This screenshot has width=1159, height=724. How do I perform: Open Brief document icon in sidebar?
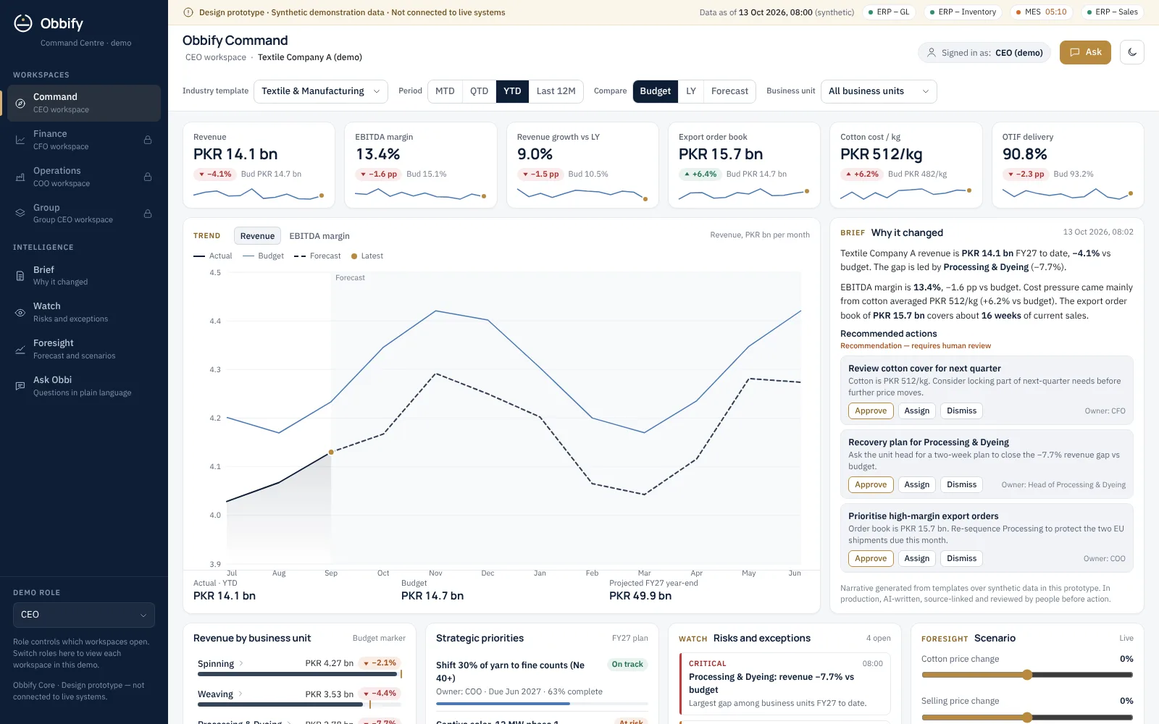tap(20, 276)
